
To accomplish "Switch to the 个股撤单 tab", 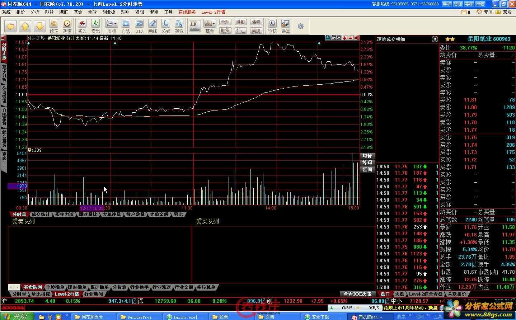I will click(x=55, y=287).
